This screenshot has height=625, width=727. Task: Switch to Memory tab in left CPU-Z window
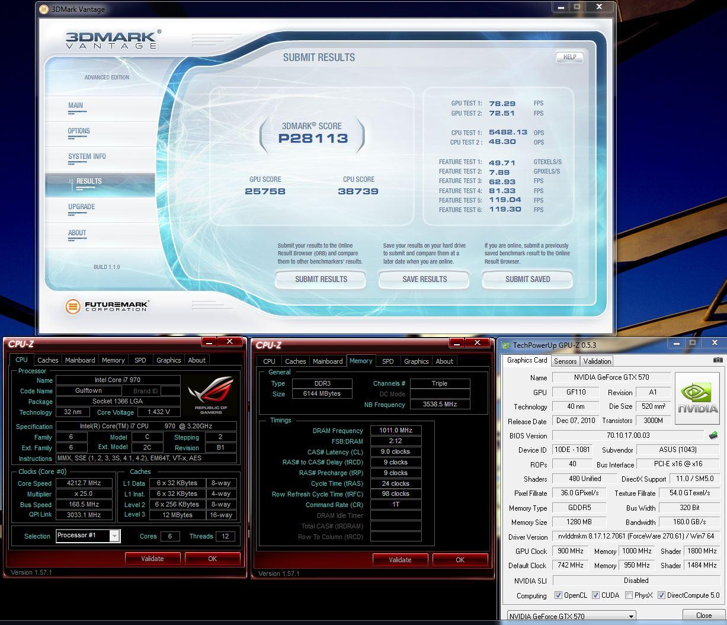click(x=113, y=360)
